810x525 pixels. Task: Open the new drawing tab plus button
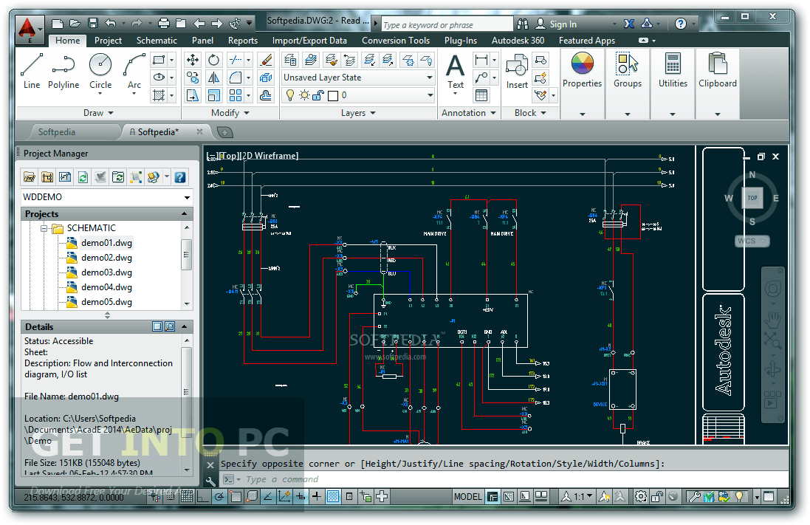tap(224, 132)
